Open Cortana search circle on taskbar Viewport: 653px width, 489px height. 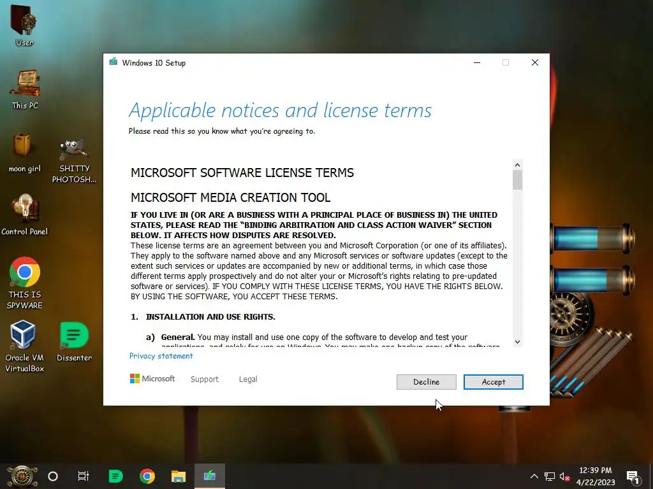tap(53, 476)
